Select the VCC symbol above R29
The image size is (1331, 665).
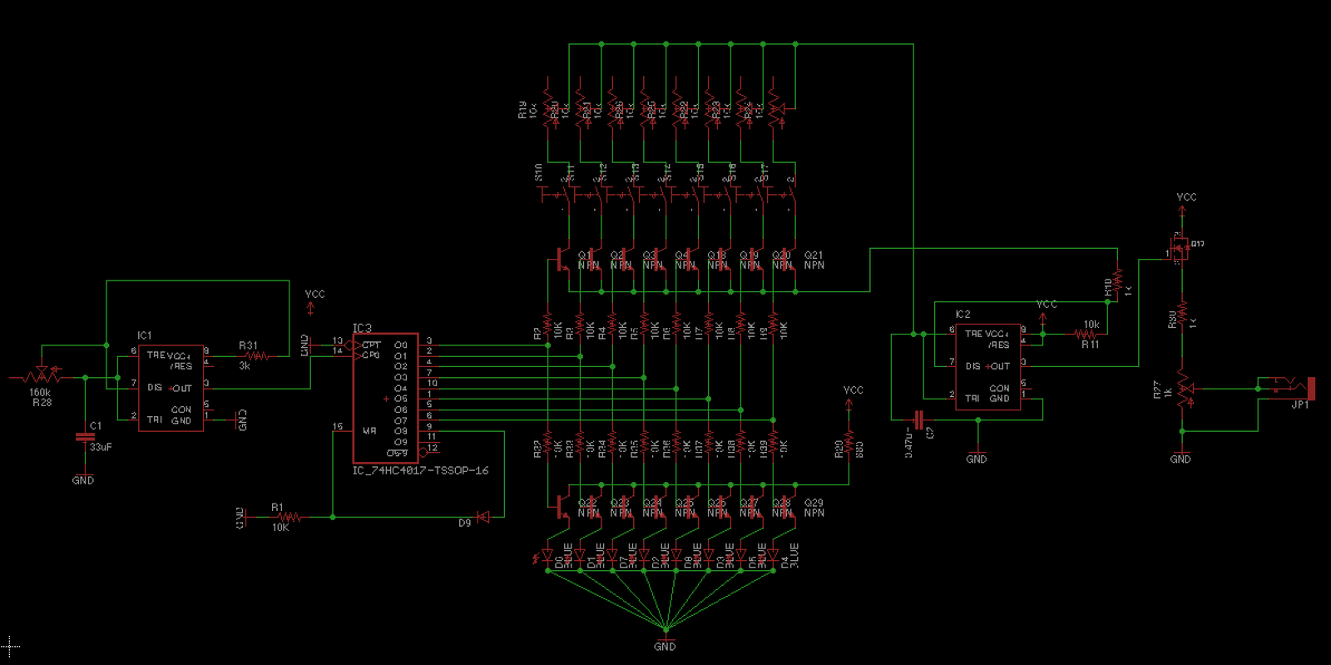852,395
